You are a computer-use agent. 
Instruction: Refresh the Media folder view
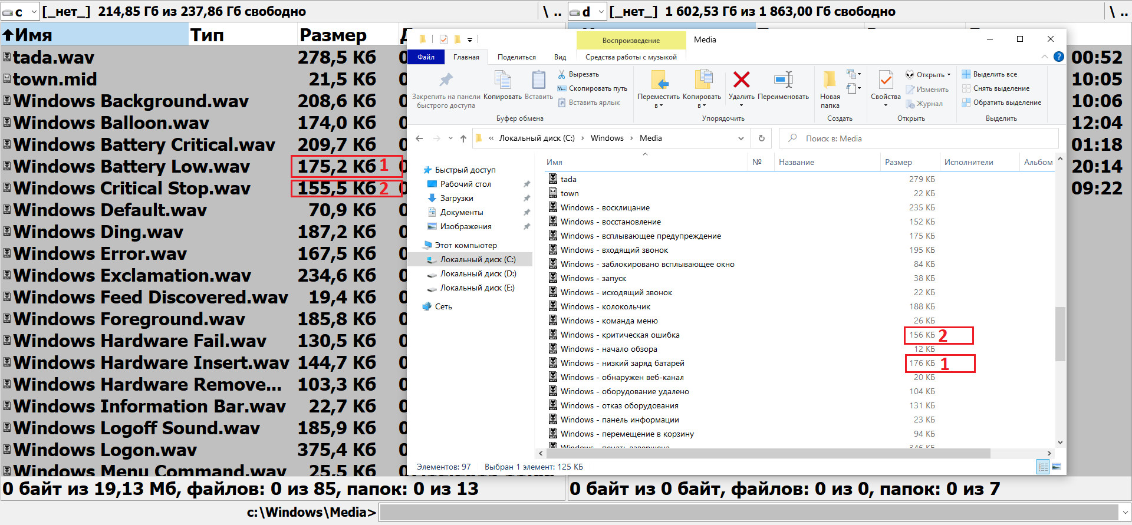pos(762,138)
